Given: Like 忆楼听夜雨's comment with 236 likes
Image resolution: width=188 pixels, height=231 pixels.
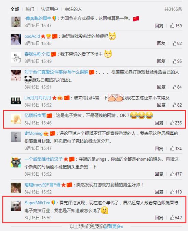Looking at the screenshot, I should point(176,123).
